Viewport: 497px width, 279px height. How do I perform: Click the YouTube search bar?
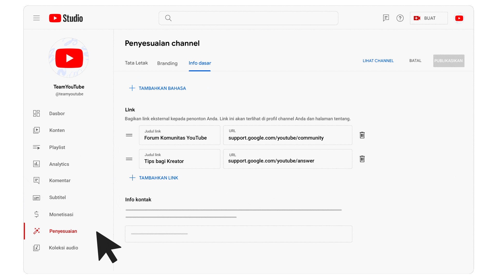(248, 18)
